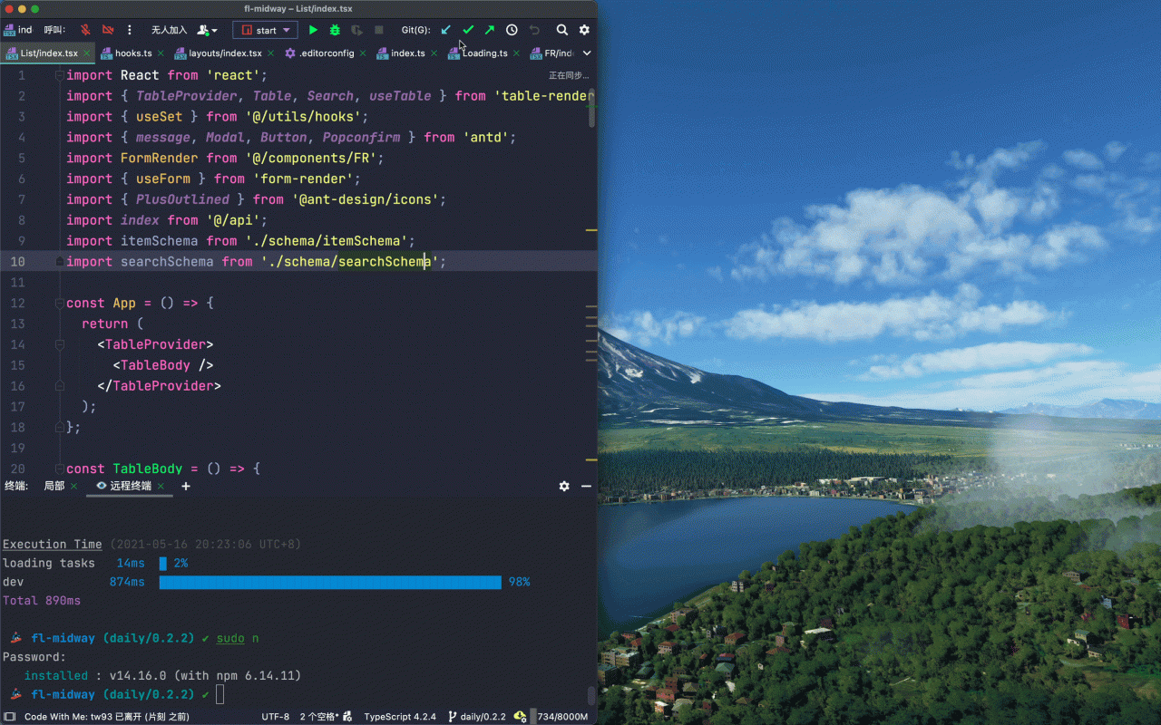Click the terminal prompt cursor
Viewport: 1161px width, 725px height.
tap(220, 694)
